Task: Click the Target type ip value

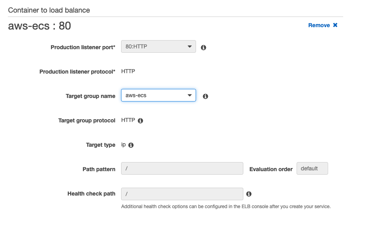Action: 123,145
